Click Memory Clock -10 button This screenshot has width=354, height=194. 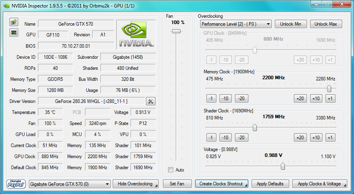coord(225,99)
